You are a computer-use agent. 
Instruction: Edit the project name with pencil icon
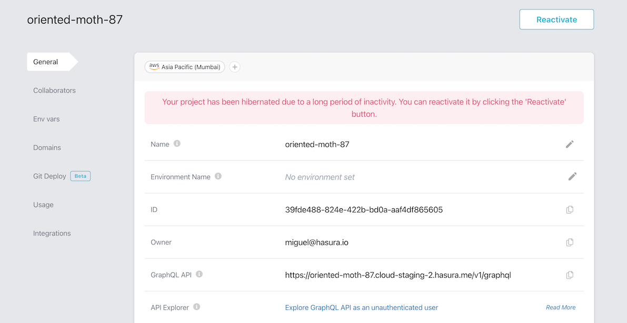[570, 144]
